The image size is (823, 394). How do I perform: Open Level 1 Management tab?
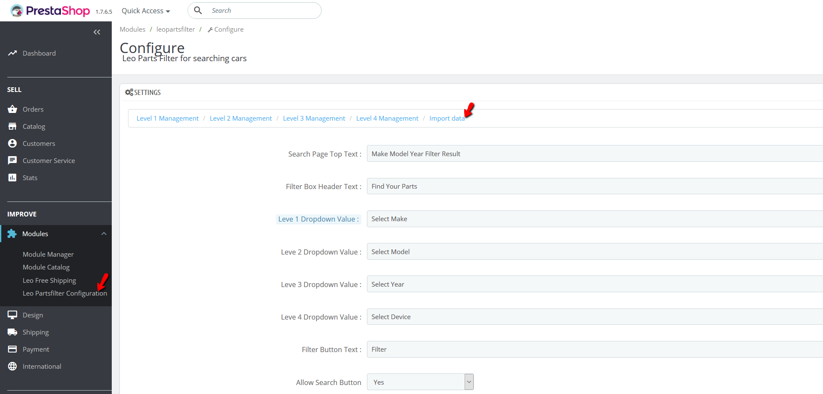pos(167,118)
